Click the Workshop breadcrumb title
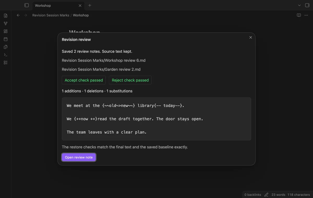Image resolution: width=313 pixels, height=198 pixels. pyautogui.click(x=81, y=15)
